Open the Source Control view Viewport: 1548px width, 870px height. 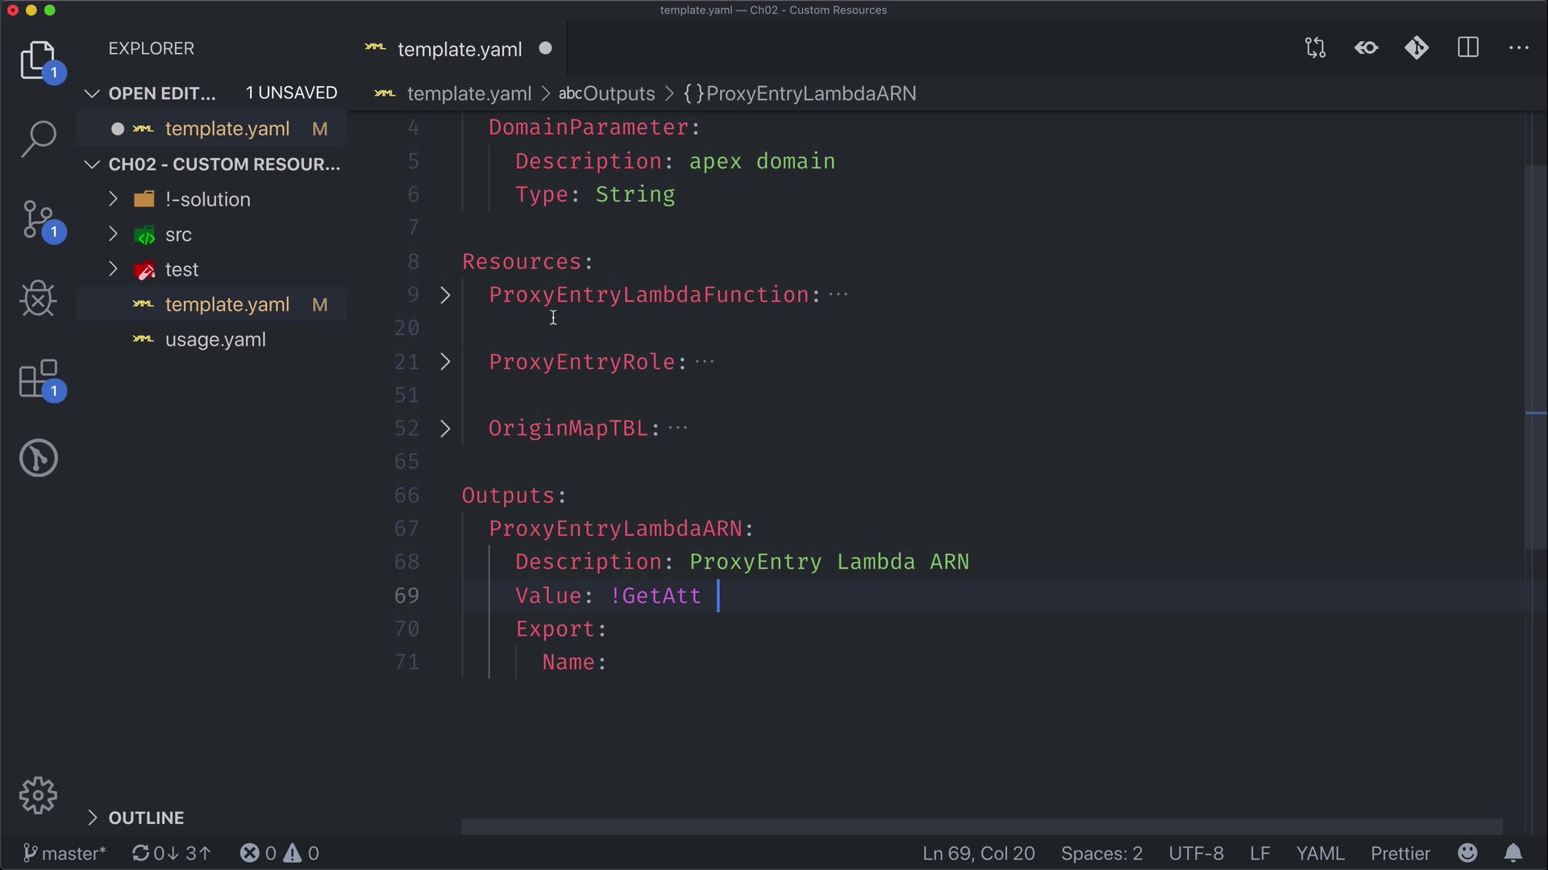tap(38, 219)
